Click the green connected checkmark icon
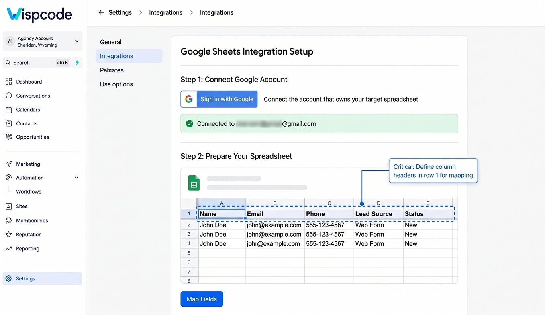The image size is (545, 315). click(190, 124)
